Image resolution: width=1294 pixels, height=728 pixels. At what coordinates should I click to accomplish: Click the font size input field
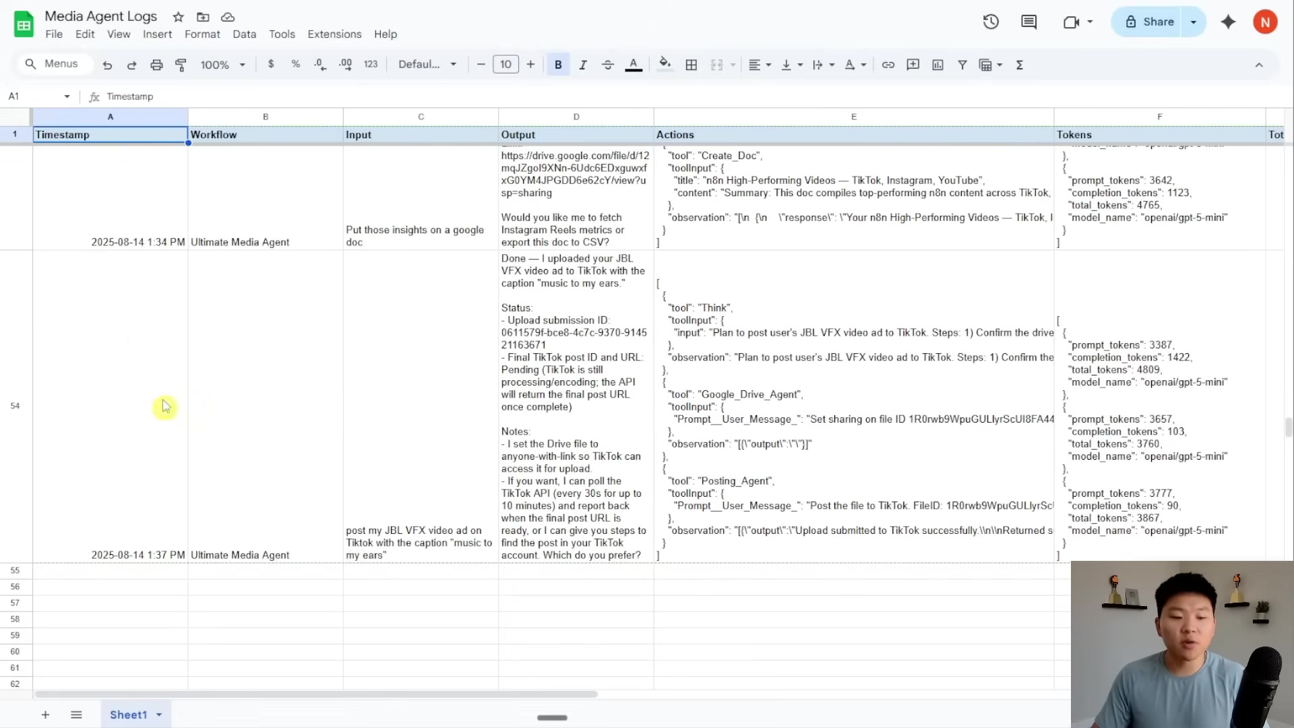(505, 65)
